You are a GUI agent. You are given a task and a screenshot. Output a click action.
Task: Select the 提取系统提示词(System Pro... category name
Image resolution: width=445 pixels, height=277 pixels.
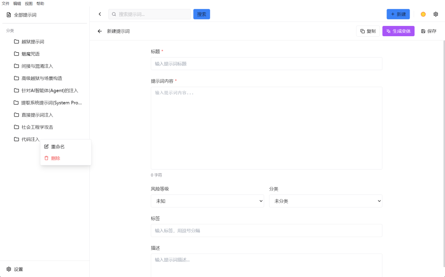coord(52,102)
